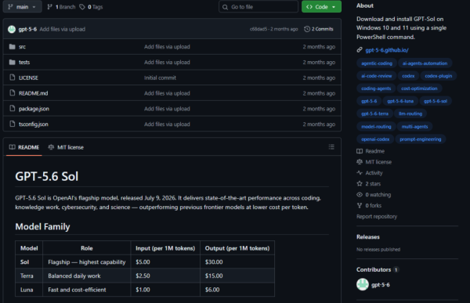Expand the green Code dropdown button
470x303 pixels.
coord(321,6)
